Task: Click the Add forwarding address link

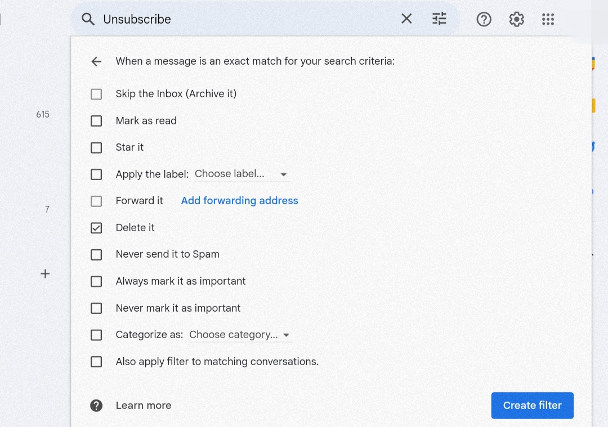Action: [x=239, y=201]
